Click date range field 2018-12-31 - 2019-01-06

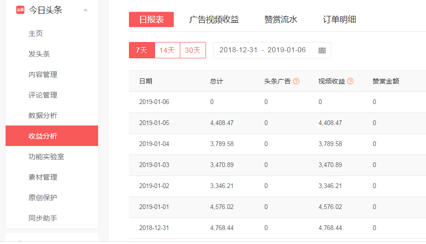point(272,50)
